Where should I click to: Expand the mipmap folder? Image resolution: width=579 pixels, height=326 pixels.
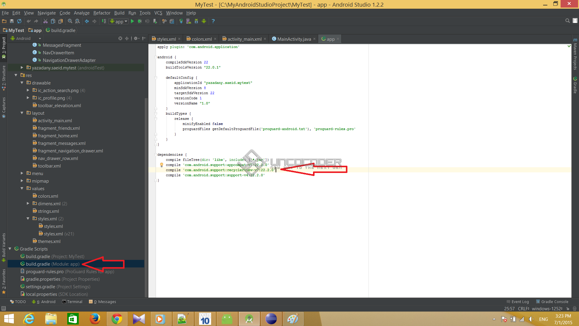[22, 181]
